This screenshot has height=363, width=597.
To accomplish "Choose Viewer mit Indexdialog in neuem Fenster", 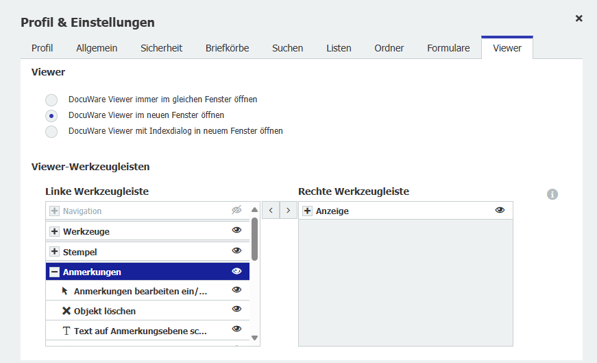I will click(51, 131).
